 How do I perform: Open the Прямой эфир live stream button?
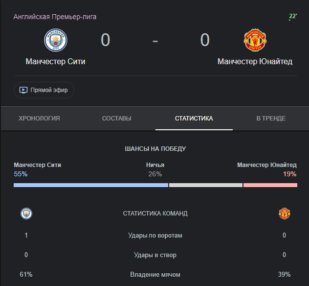(44, 90)
